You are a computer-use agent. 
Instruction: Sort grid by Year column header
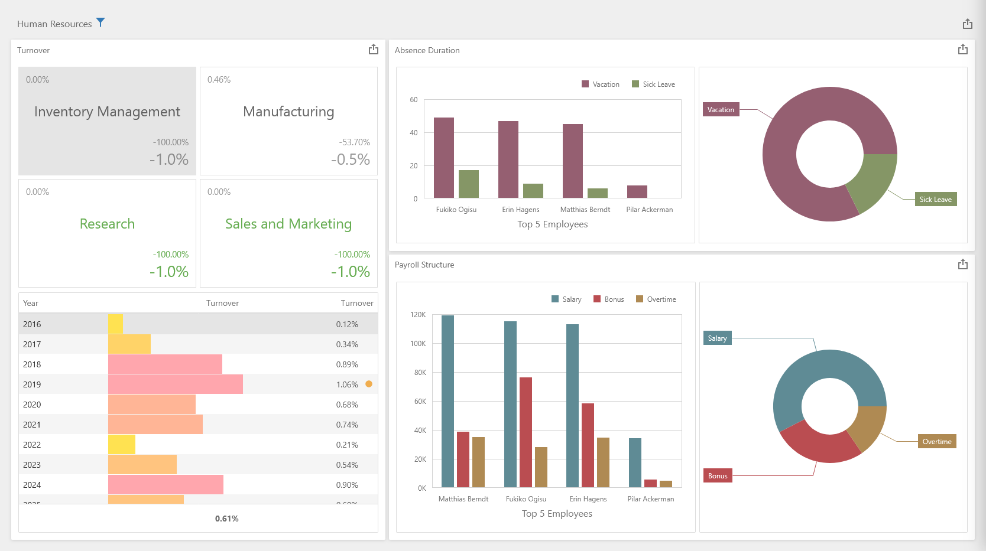(x=31, y=303)
